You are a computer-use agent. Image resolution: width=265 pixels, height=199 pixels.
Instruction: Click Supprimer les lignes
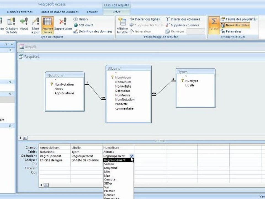coord(147,25)
